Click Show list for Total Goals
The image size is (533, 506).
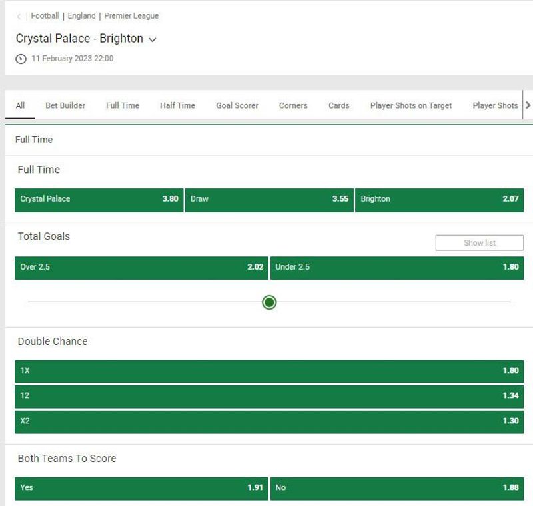click(480, 243)
